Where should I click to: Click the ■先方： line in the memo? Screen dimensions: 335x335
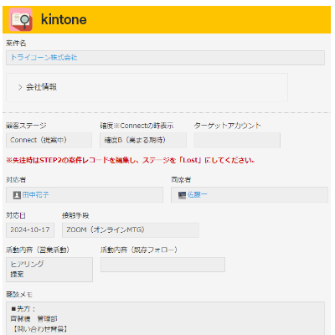coord(23,309)
